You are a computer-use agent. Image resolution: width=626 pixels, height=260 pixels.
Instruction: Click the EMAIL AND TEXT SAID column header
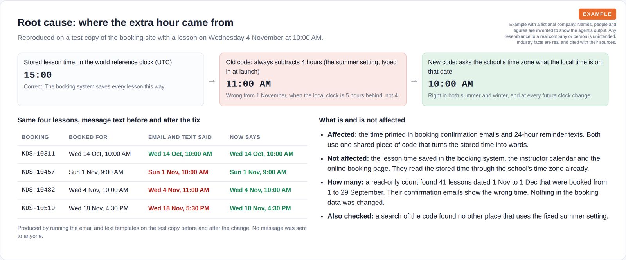(x=180, y=137)
